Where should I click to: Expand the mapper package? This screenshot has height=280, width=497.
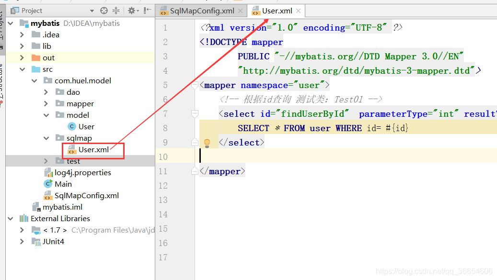pyautogui.click(x=46, y=103)
